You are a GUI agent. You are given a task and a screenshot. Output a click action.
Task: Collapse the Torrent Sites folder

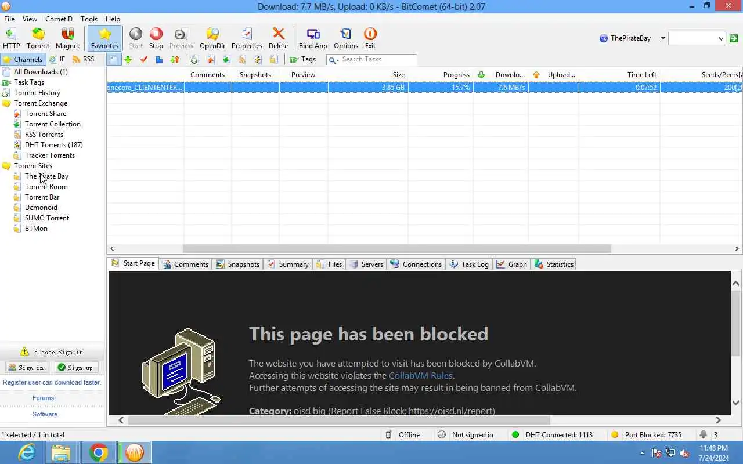pyautogui.click(x=33, y=166)
